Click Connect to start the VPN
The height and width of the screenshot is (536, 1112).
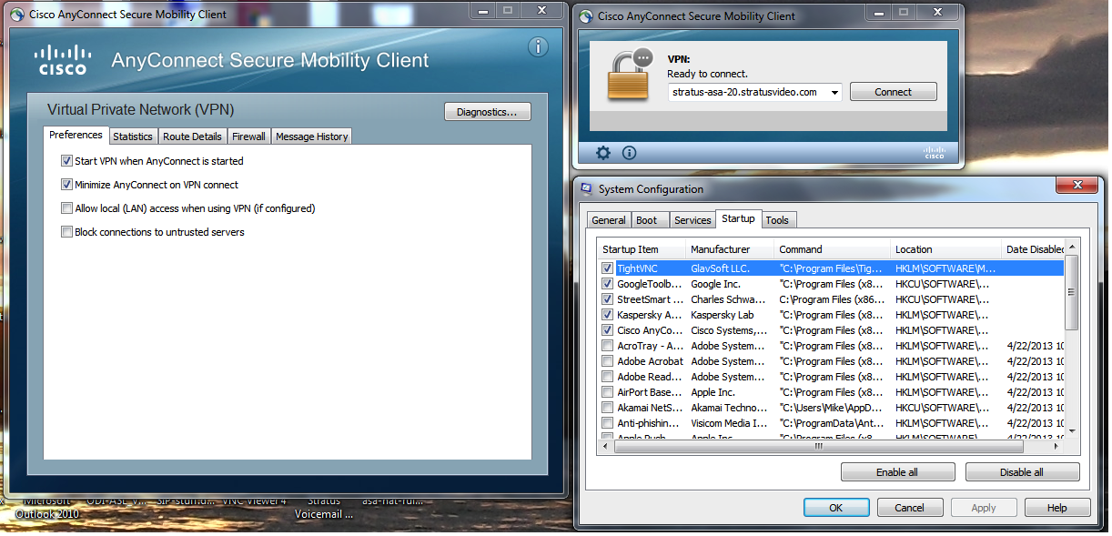tap(894, 92)
